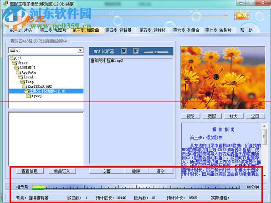Click the 预计歌长: 10440 status text
The image size is (271, 203).
point(111,198)
